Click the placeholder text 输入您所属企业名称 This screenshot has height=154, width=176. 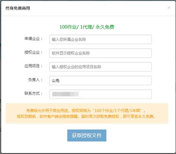[x=69, y=39]
